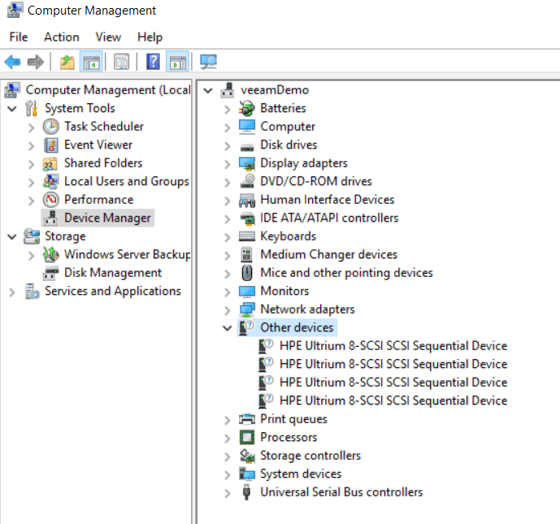Image resolution: width=560 pixels, height=524 pixels.
Task: Click the Print queues printer icon
Action: [247, 419]
